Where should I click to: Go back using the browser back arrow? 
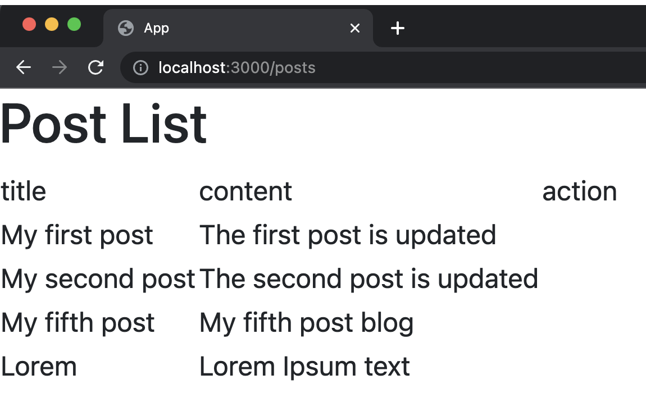pyautogui.click(x=24, y=68)
